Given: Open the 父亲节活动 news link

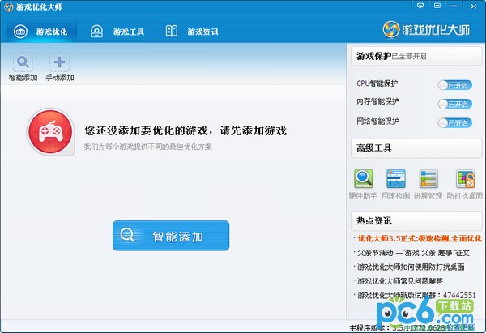Looking at the screenshot, I should pos(413,253).
